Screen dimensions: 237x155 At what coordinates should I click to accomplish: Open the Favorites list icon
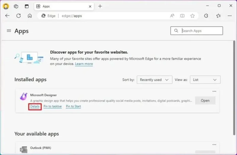218,16
